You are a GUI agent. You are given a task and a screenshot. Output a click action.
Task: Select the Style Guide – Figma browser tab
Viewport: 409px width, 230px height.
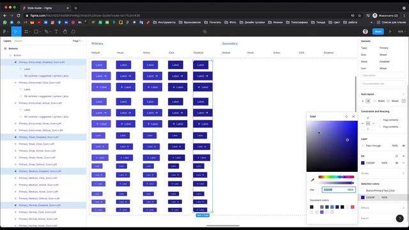point(46,8)
